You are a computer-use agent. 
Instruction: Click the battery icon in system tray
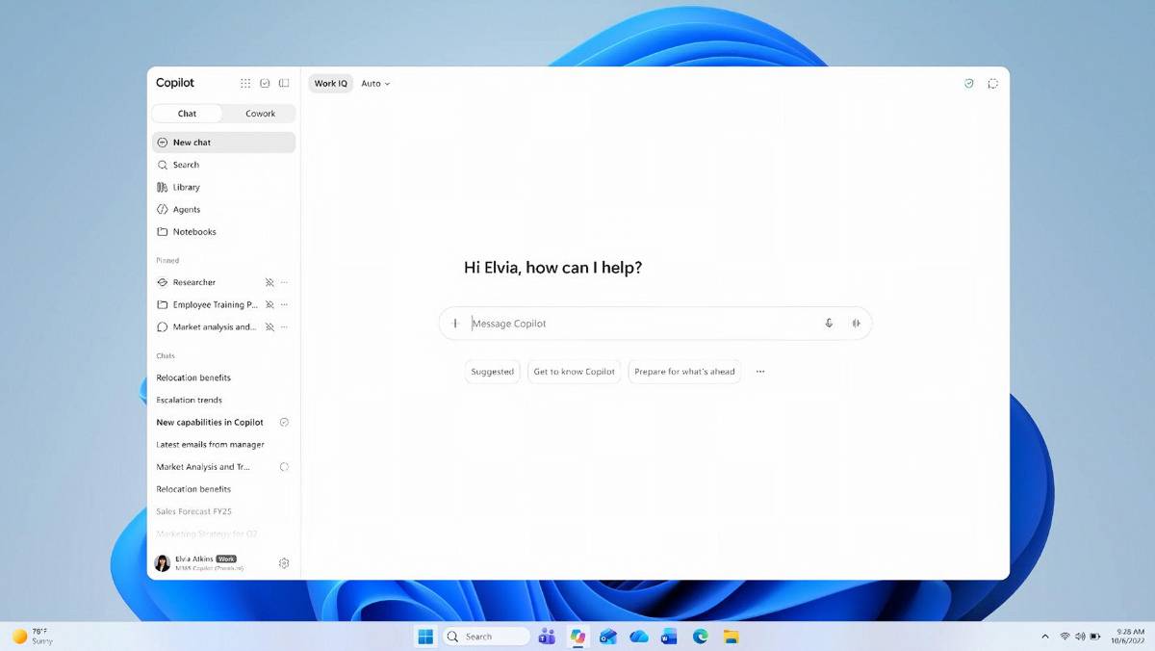(1095, 637)
